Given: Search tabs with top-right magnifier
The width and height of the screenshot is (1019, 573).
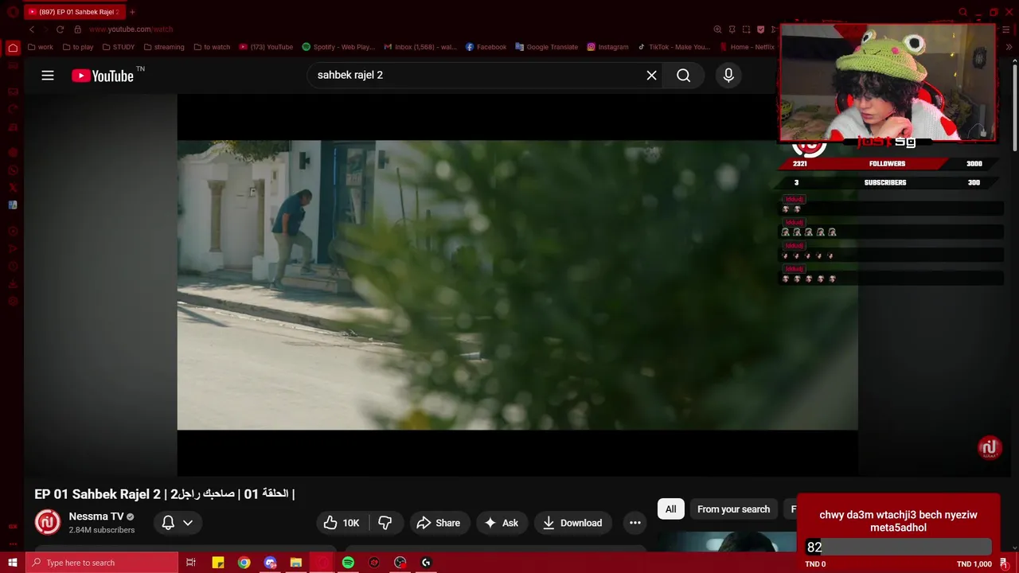Looking at the screenshot, I should coord(963,12).
